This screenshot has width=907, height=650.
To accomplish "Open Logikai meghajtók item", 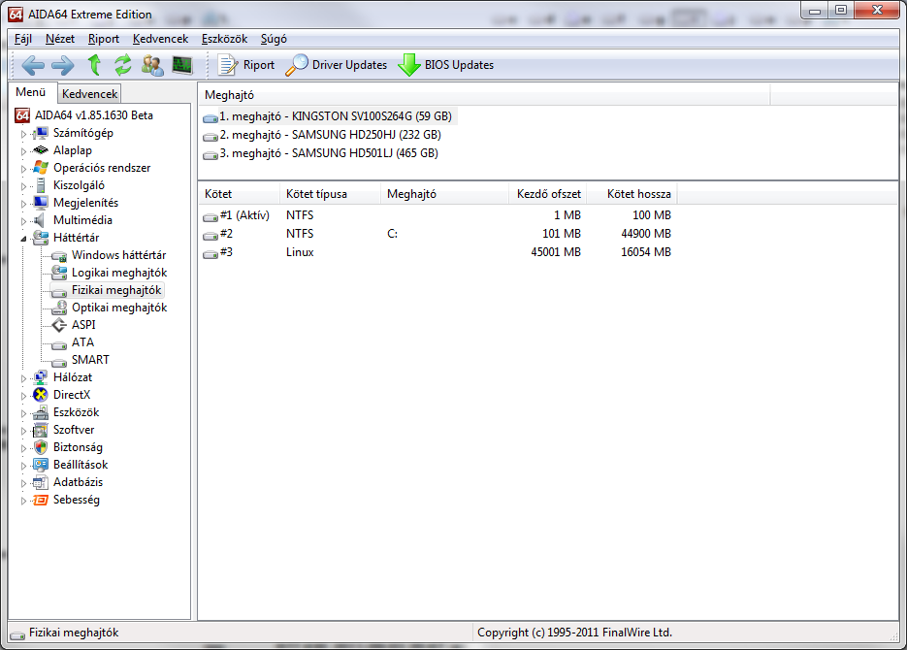I will (119, 273).
